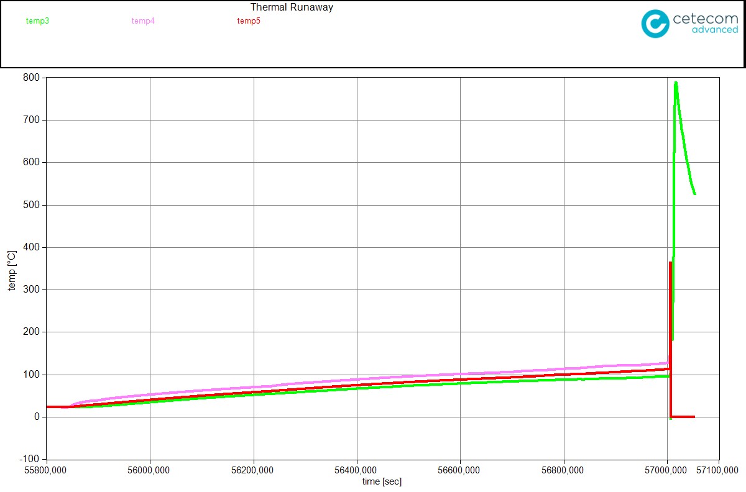Viewport: 746px width, 492px height.
Task: Click the 55800,000 x-axis tick label
Action: click(x=47, y=471)
